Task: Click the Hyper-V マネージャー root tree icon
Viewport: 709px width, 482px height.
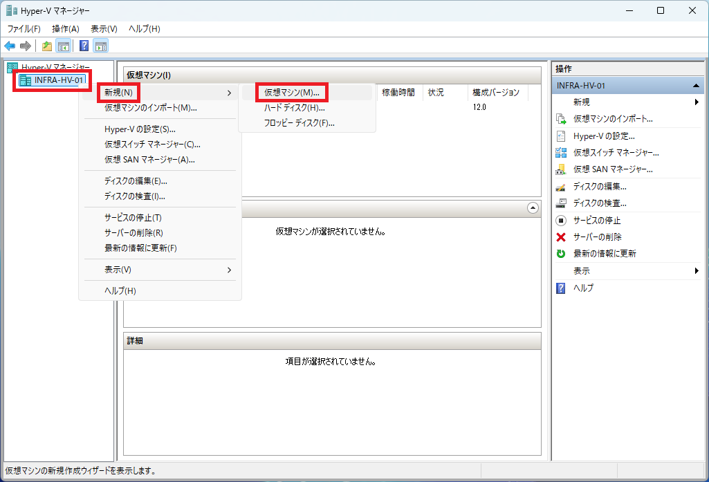Action: point(12,67)
